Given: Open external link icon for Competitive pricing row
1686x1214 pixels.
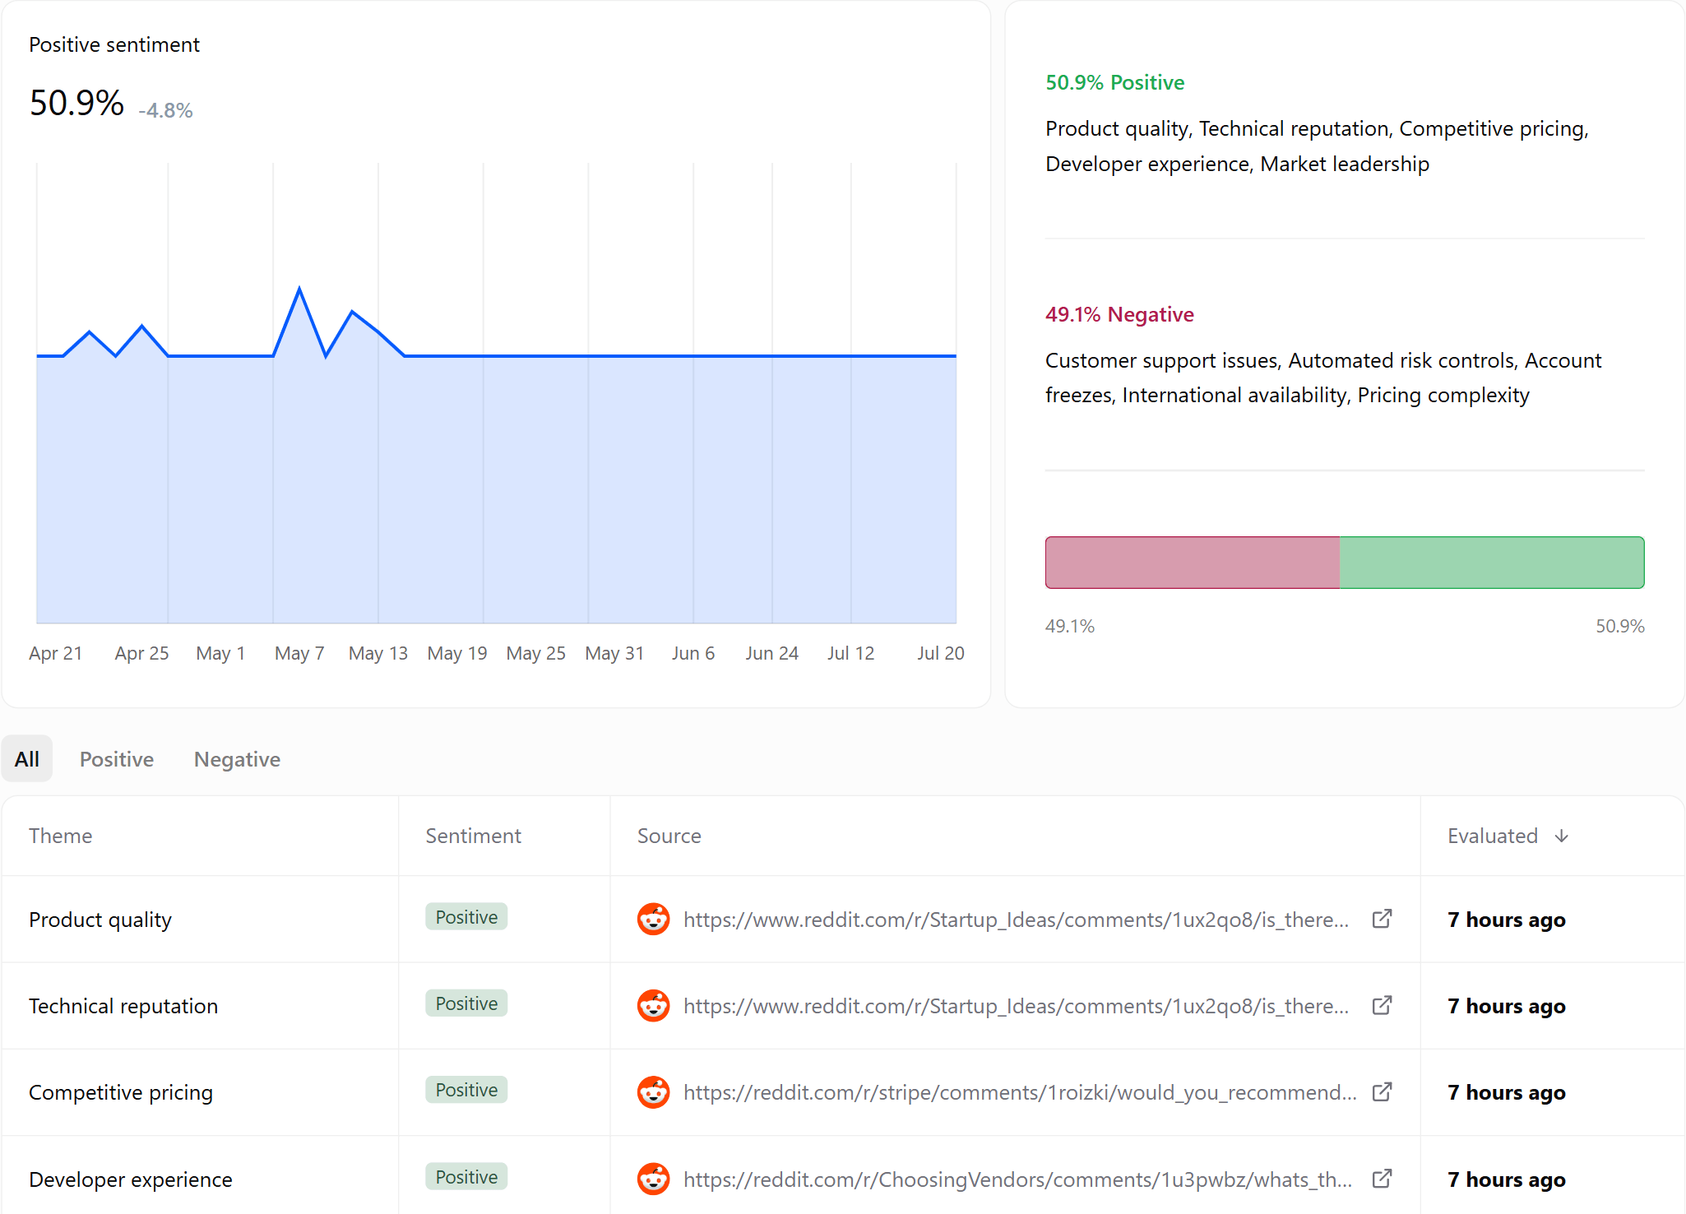Looking at the screenshot, I should [x=1382, y=1091].
